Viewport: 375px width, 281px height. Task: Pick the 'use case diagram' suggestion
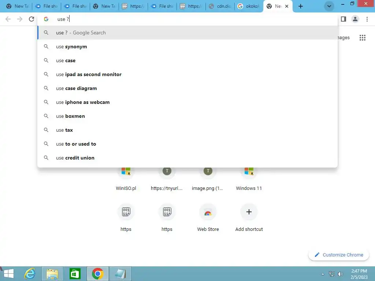point(187,88)
